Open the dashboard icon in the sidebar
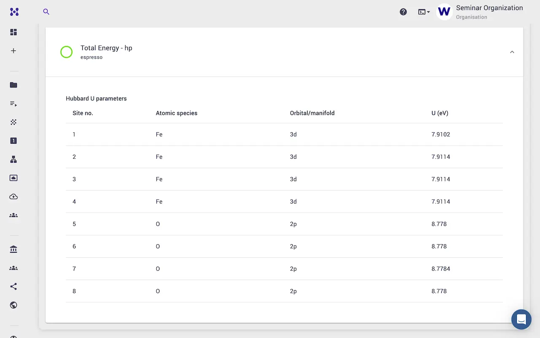Viewport: 540px width, 338px height. (x=13, y=32)
